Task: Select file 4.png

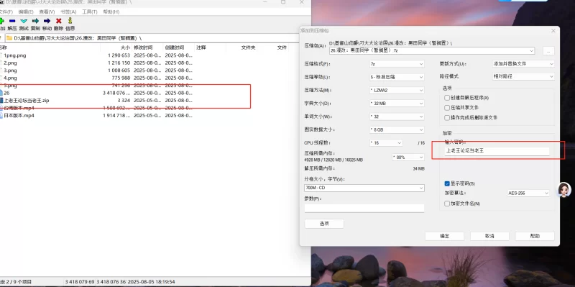Action: click(x=10, y=78)
